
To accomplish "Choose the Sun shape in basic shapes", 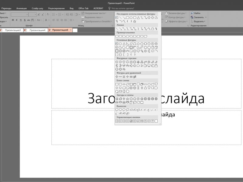I will click(x=145, y=51).
